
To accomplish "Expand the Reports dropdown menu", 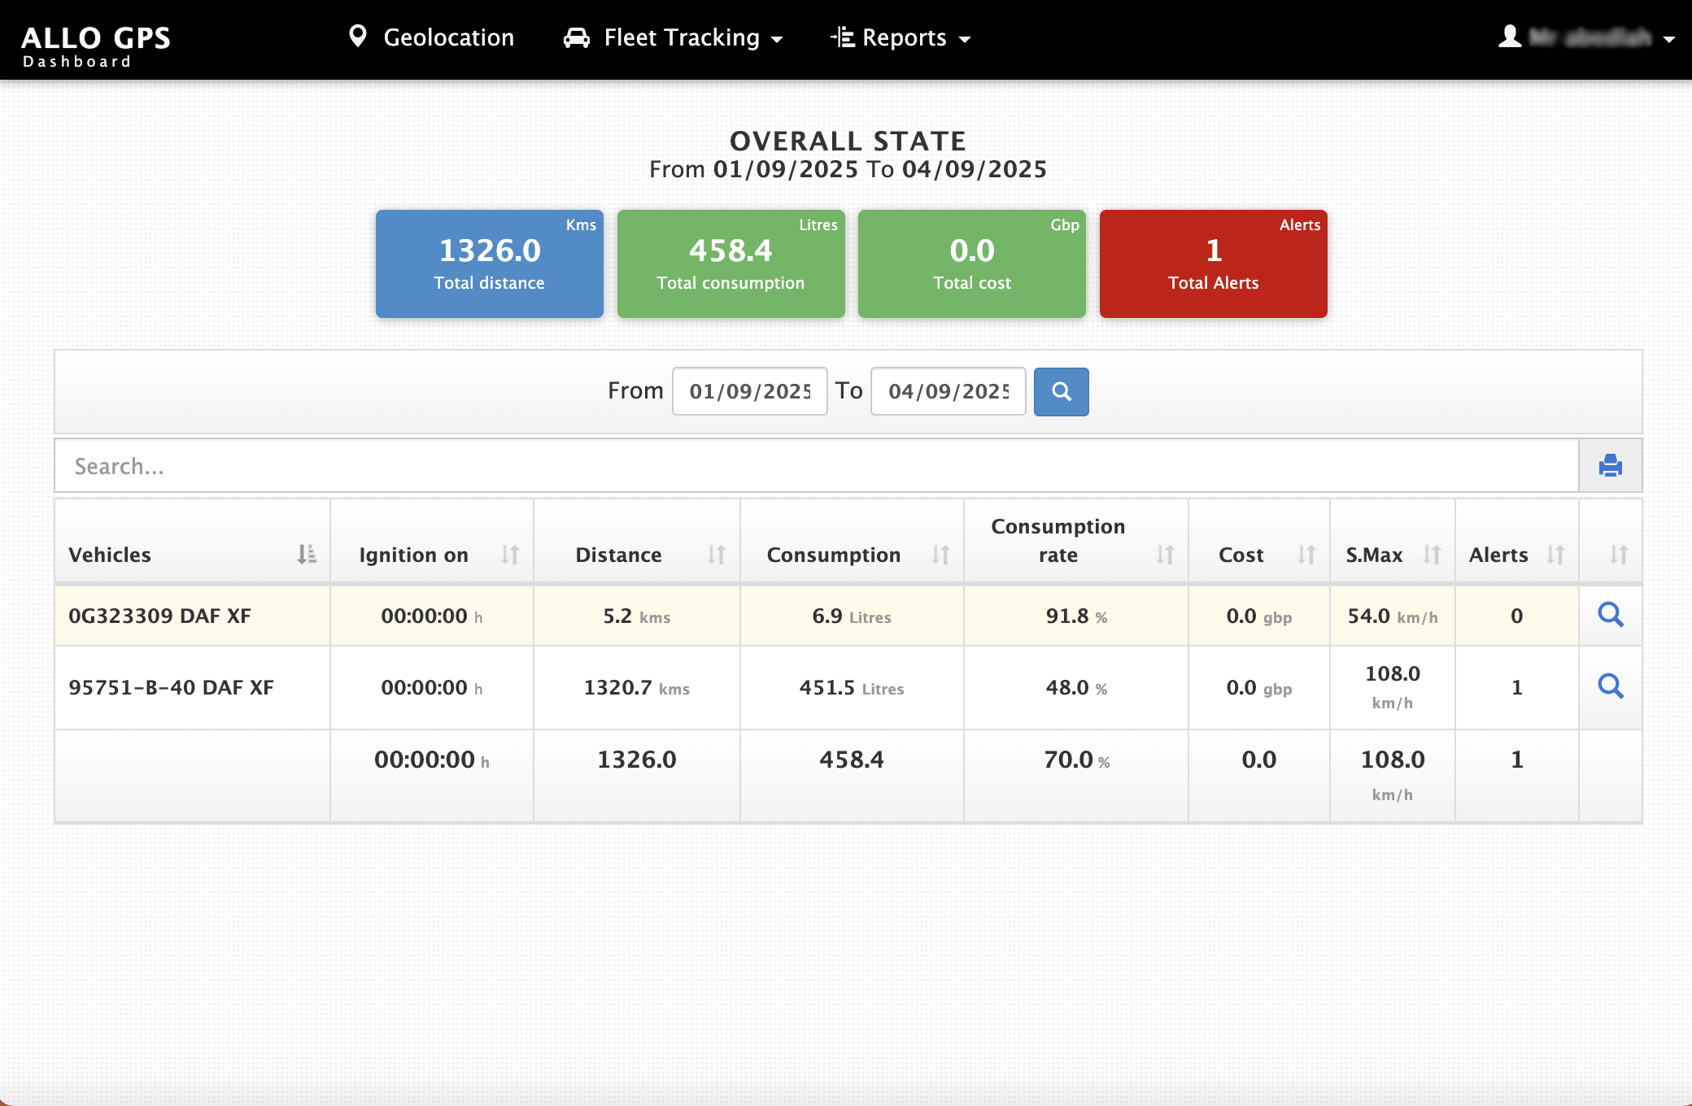I will [901, 38].
